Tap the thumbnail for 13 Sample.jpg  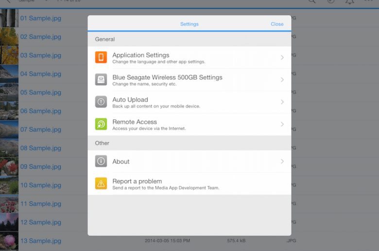[x=9, y=241]
